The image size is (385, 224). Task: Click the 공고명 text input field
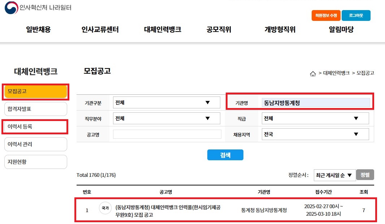[167, 134]
